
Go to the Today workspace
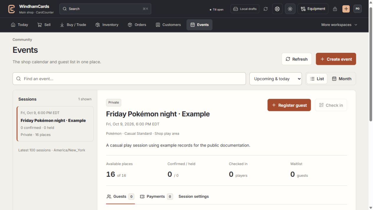click(19, 25)
